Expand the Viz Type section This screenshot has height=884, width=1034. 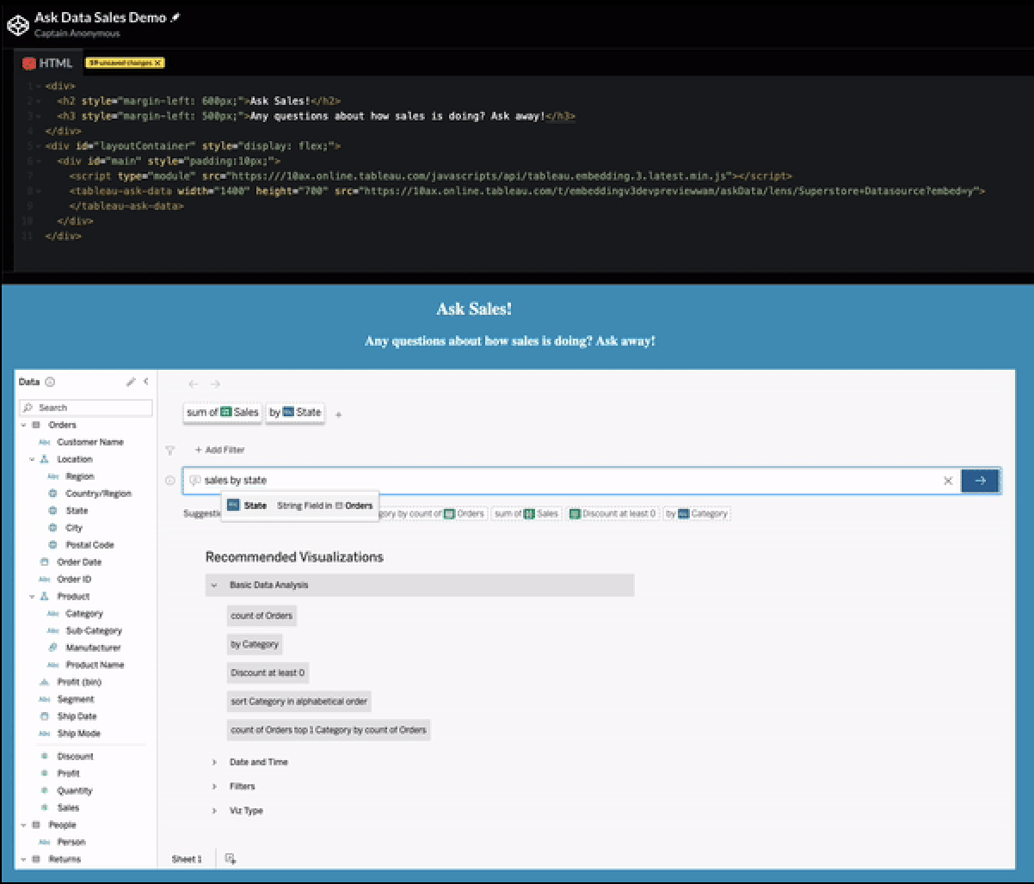[214, 810]
